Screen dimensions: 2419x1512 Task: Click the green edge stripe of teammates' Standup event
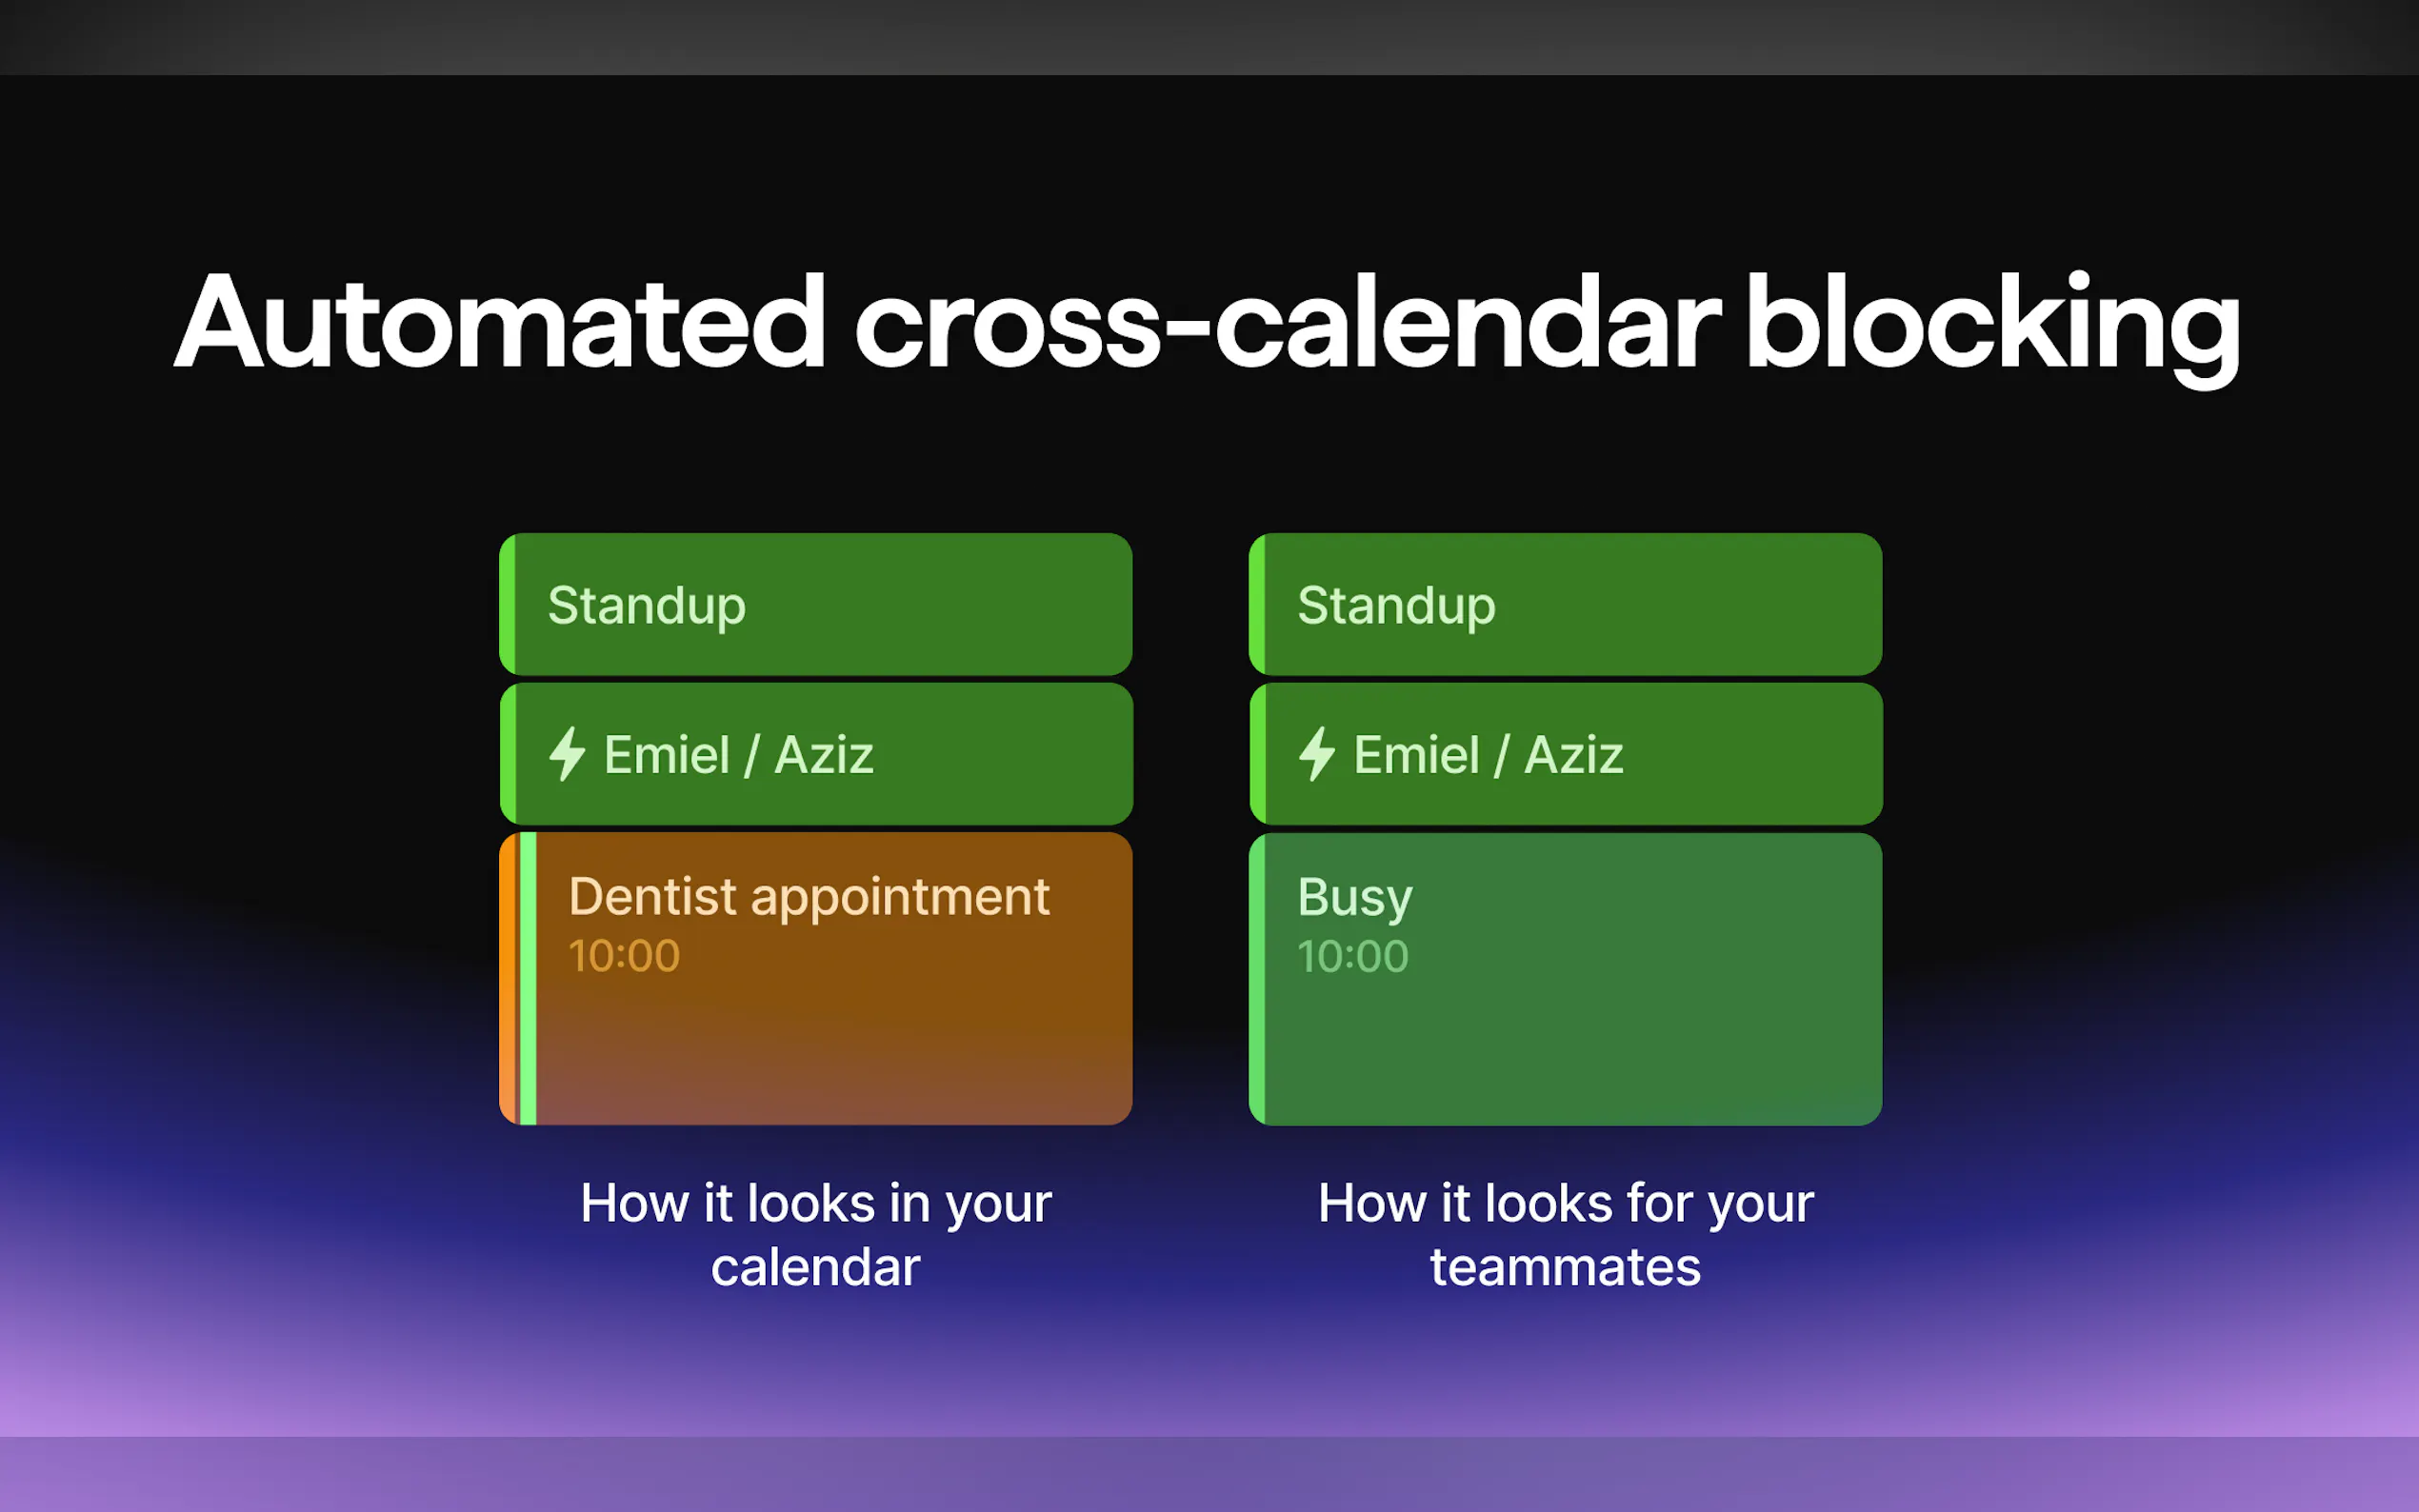[1257, 605]
